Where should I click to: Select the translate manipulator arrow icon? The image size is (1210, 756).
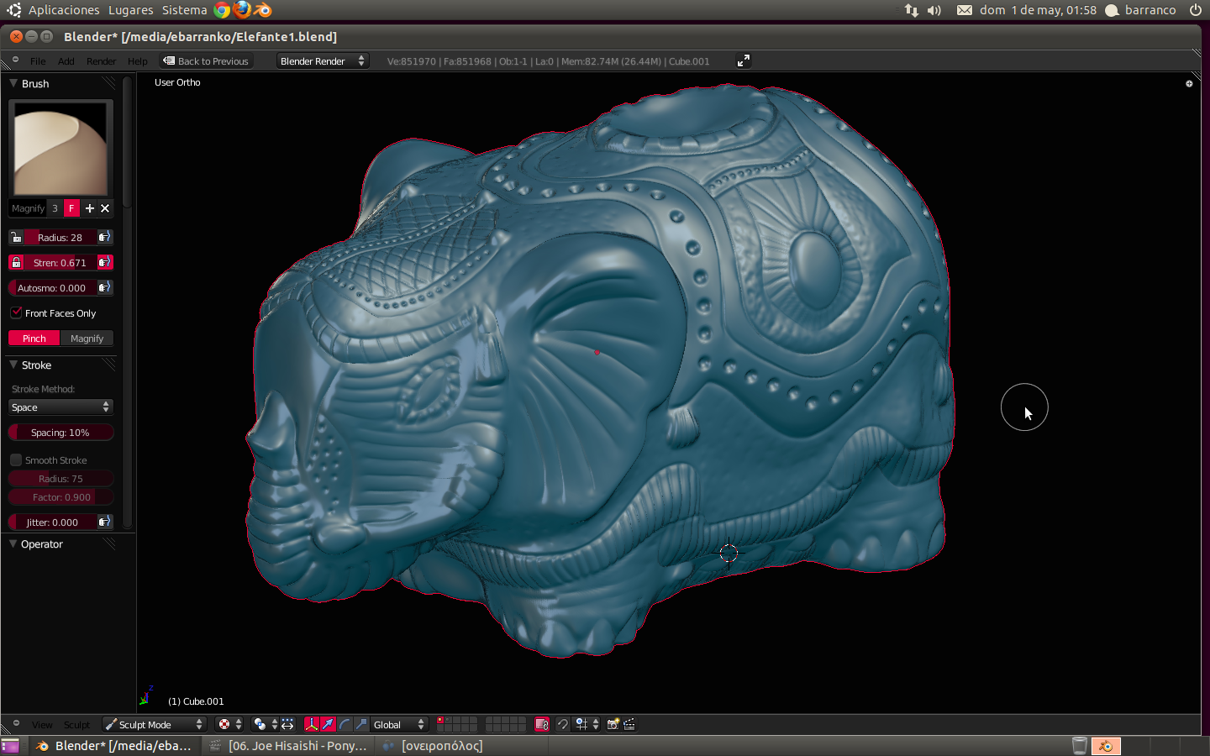[328, 724]
